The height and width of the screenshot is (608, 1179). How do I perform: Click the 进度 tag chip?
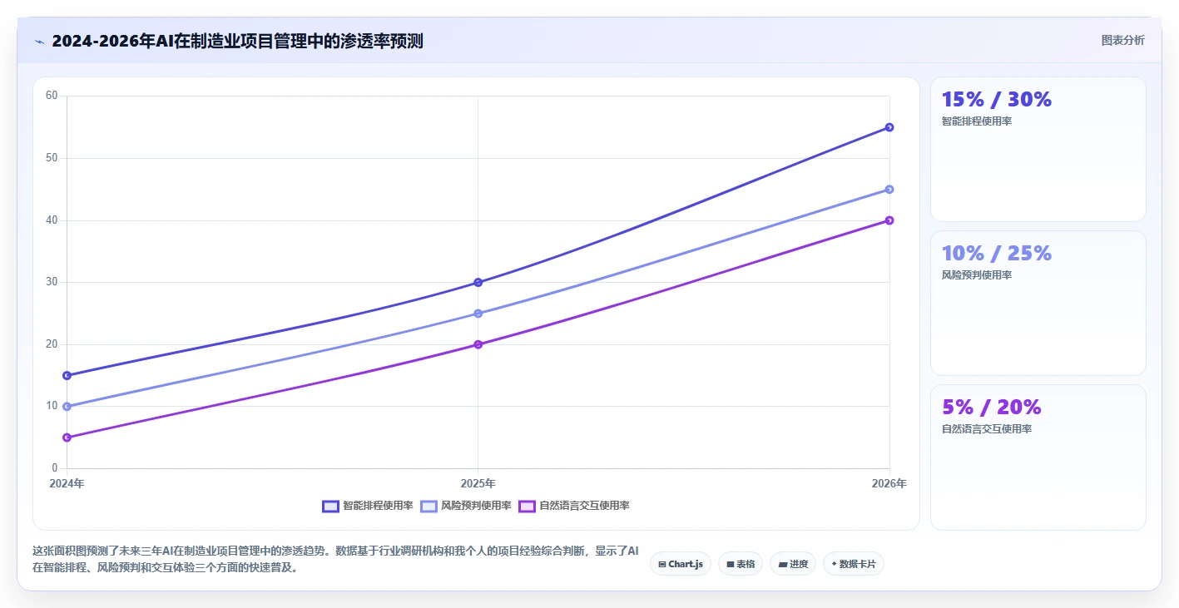point(793,564)
